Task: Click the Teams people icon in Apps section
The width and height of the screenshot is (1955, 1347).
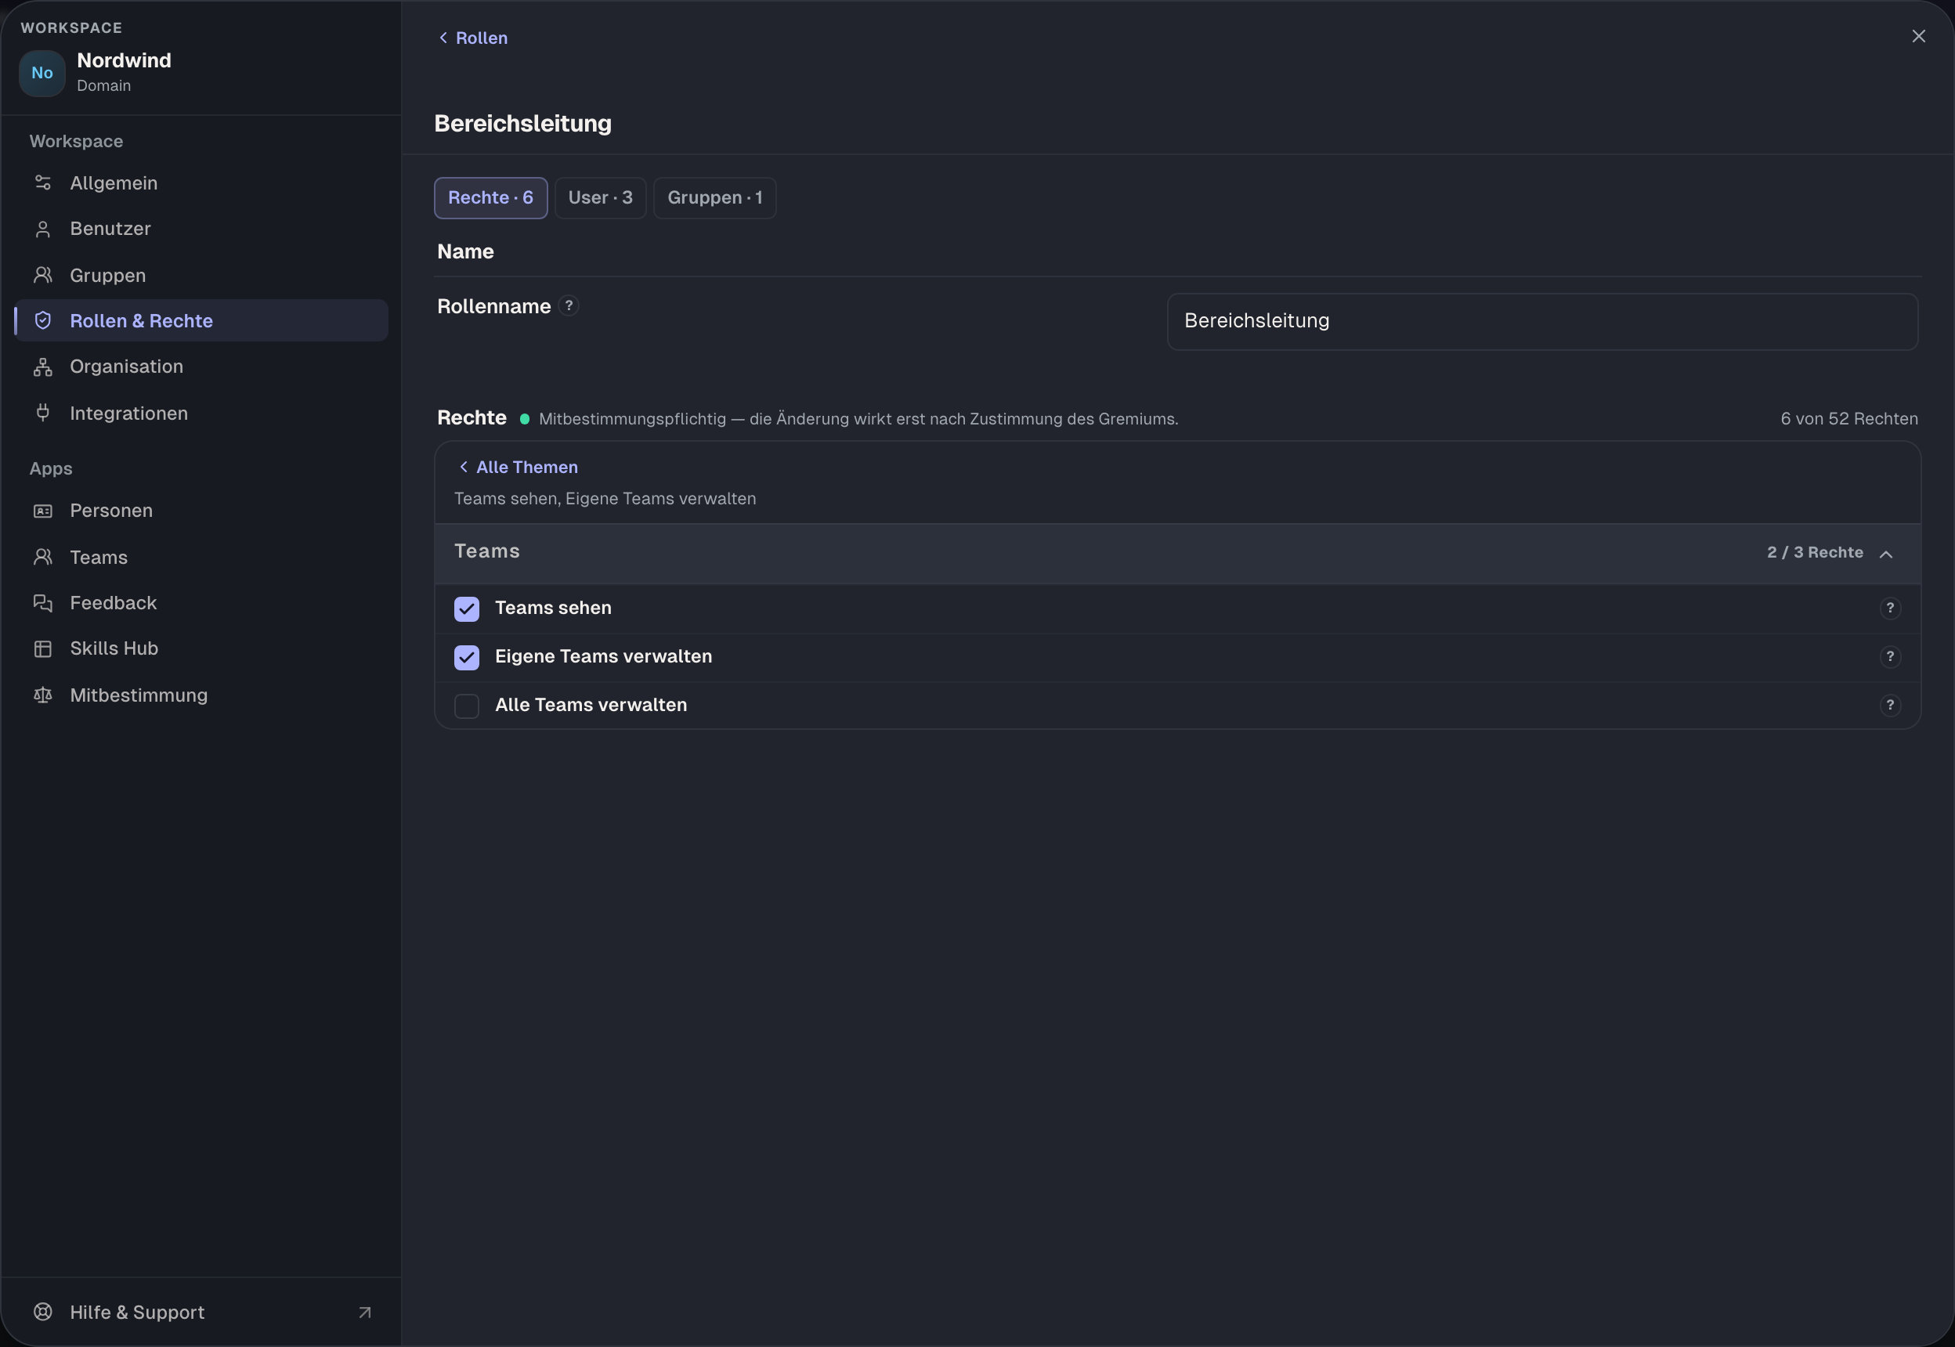Action: click(43, 557)
